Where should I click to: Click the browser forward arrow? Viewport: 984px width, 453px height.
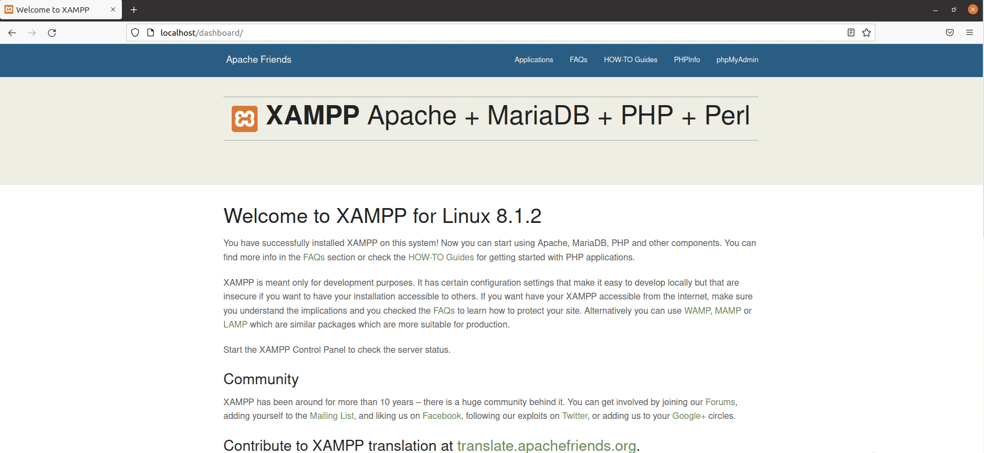tap(32, 33)
